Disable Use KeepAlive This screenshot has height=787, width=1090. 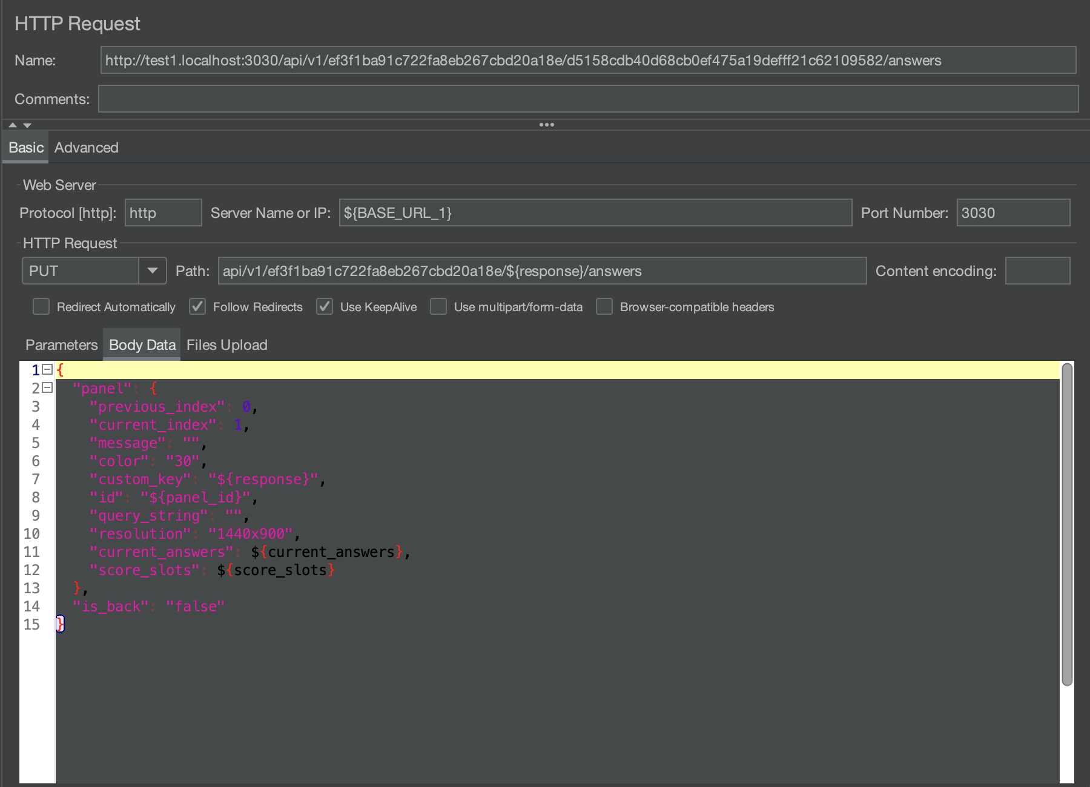point(325,307)
